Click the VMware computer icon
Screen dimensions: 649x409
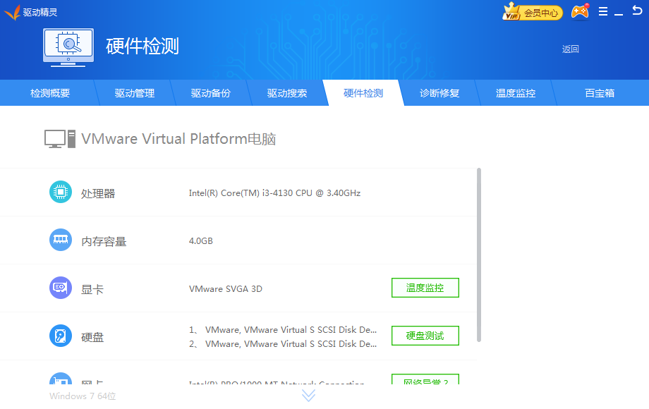60,139
